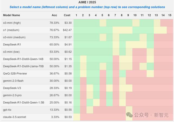The height and width of the screenshot is (122, 174).
Task: Choose the QwQ-32B-Preview model name
Action: tap(15, 74)
